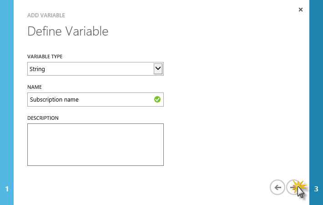Go to wizard step 1 number

pos(7,189)
